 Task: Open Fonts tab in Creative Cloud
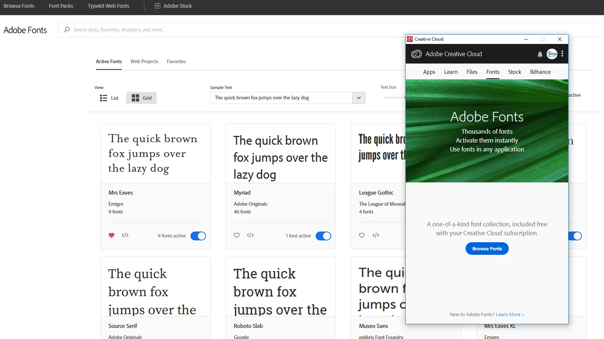493,72
